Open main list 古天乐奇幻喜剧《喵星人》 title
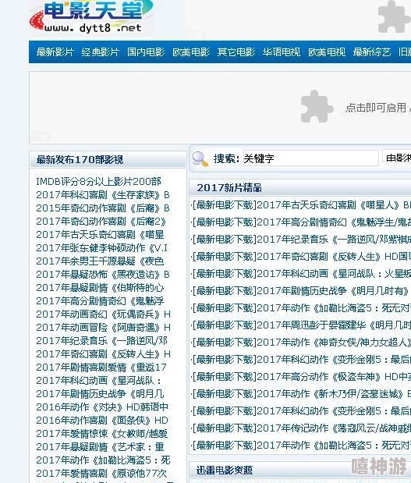 pos(334,205)
